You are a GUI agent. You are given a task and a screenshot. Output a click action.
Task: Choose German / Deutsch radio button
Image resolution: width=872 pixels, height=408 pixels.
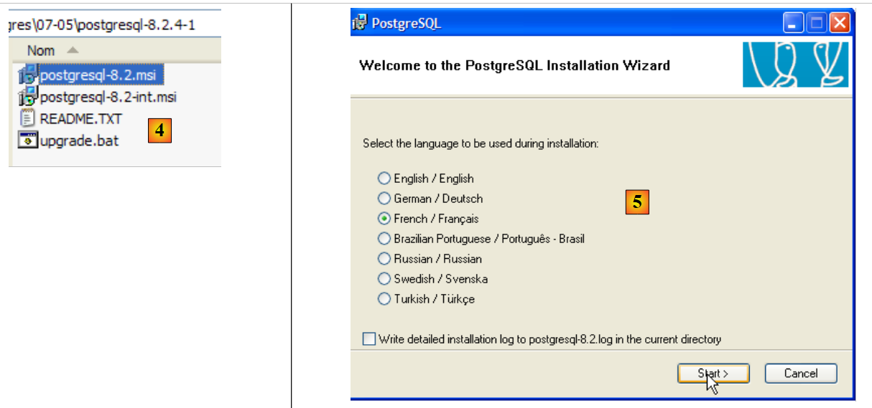coord(384,199)
